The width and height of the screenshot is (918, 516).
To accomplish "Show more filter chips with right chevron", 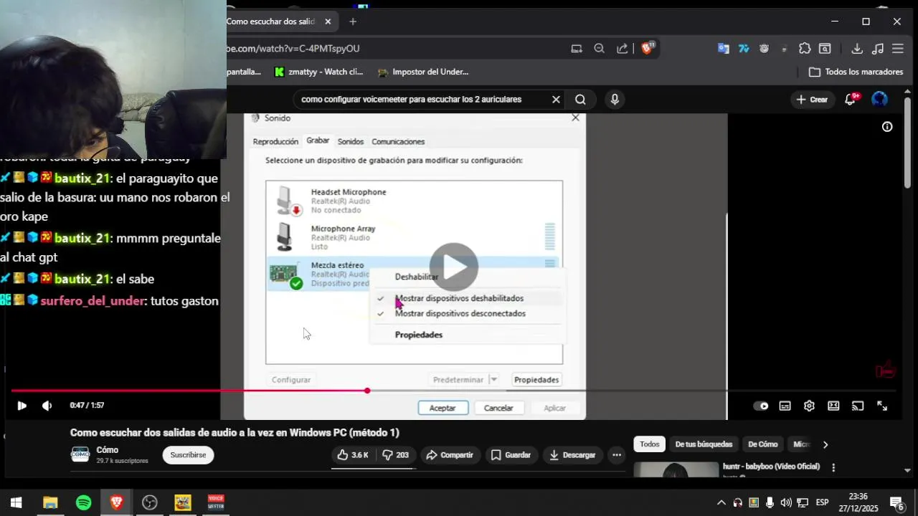I will pyautogui.click(x=825, y=444).
